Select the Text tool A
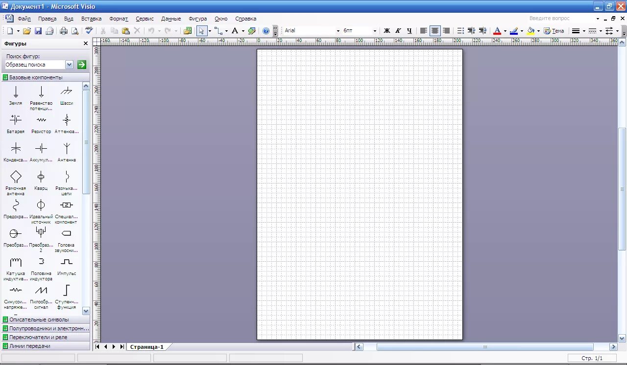This screenshot has width=627, height=365. [x=235, y=31]
